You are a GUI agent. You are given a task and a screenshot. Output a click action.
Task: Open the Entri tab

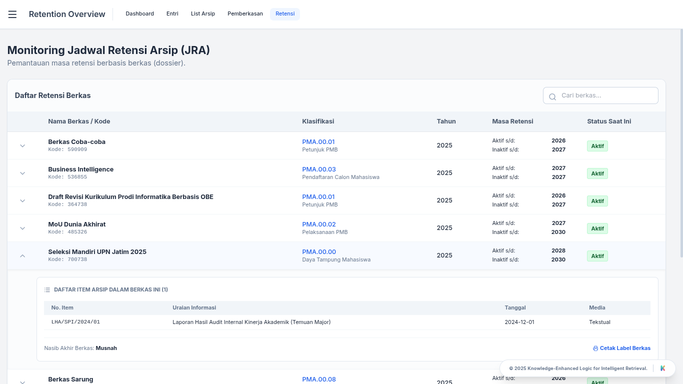point(172,14)
